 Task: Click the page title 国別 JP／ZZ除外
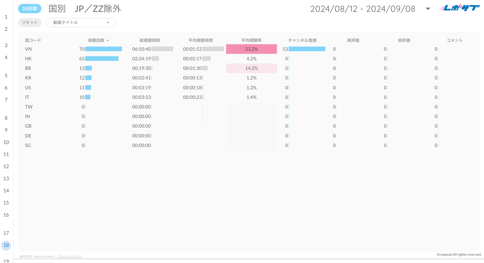tap(85, 9)
